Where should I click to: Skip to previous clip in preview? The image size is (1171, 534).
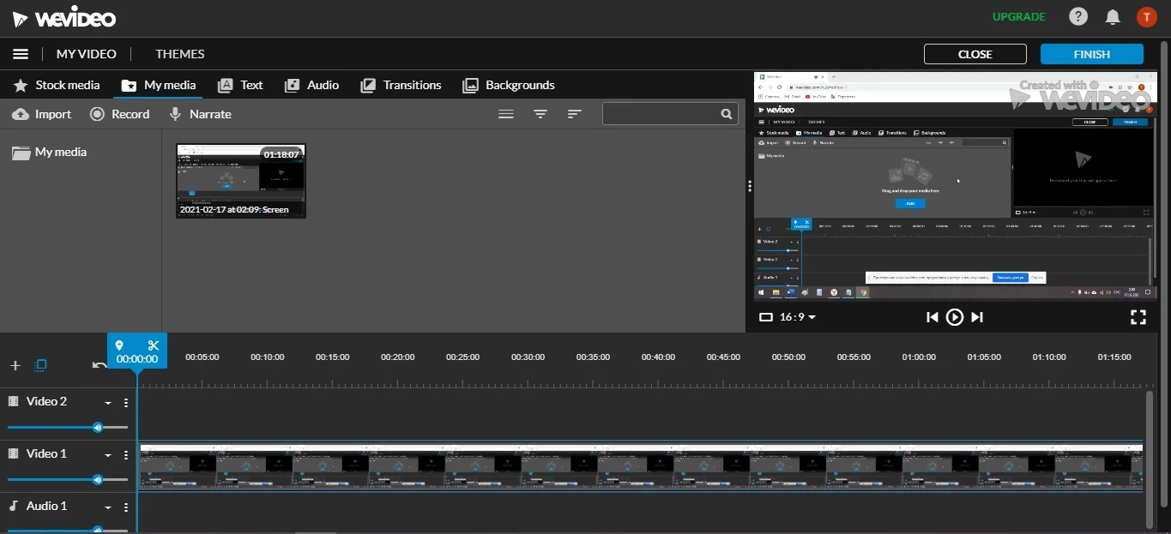pyautogui.click(x=933, y=317)
